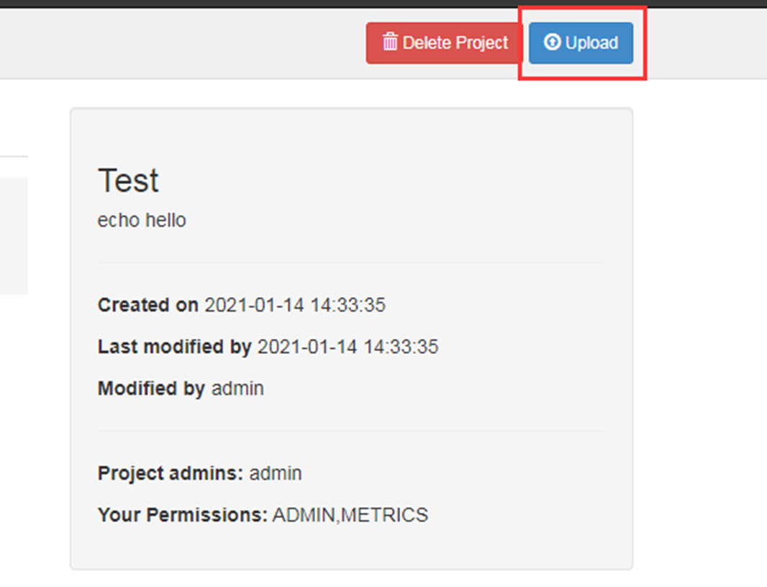Viewport: 767px width, 587px height.
Task: Select the Created on timestamp 2021-01-14 14:33:35
Action: [295, 305]
